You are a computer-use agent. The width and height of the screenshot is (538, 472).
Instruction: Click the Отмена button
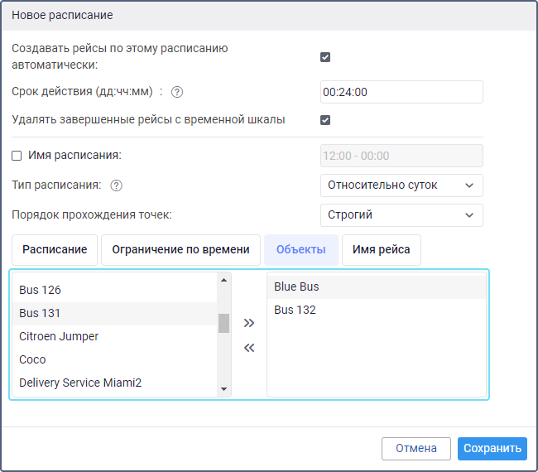click(x=416, y=449)
